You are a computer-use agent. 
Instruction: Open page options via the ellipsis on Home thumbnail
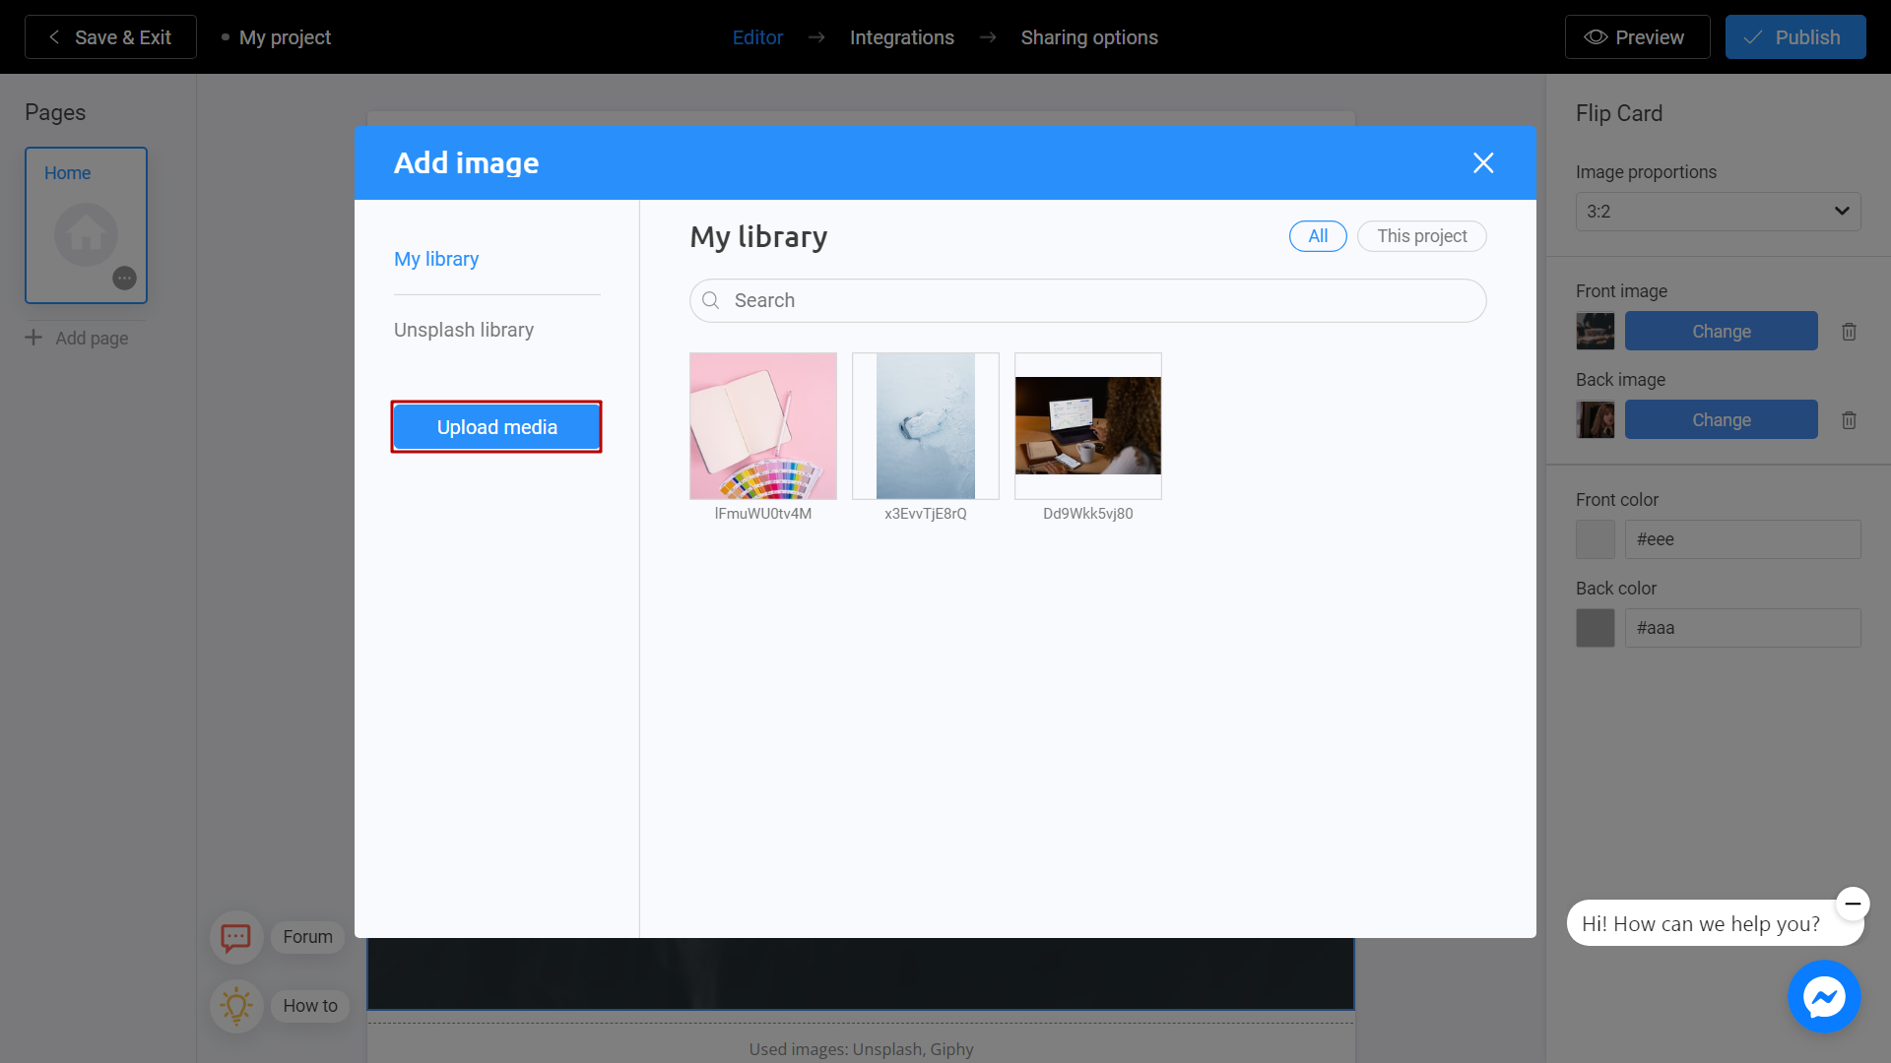(124, 279)
